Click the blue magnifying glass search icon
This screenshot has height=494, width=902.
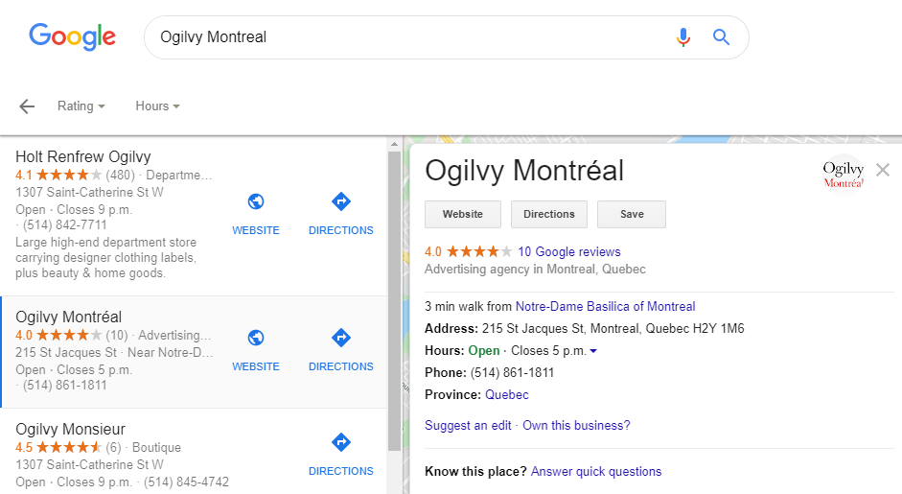[x=721, y=37]
